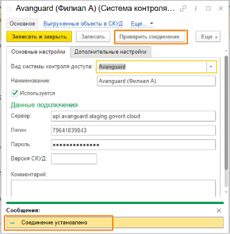Image resolution: width=230 pixels, height=234 pixels.
Task: Open Выгруженные объекты в СКУД link
Action: tap(83, 24)
